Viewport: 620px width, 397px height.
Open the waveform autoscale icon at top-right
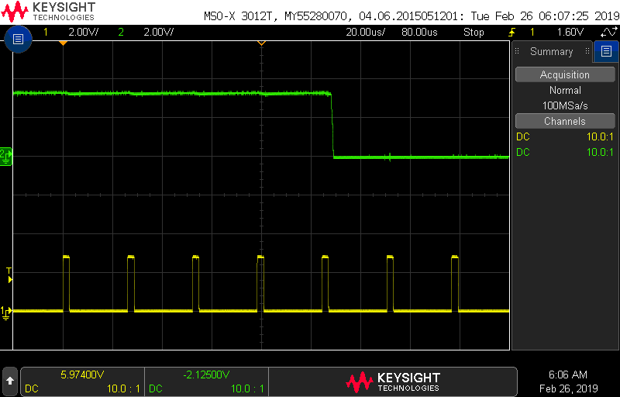(x=608, y=32)
